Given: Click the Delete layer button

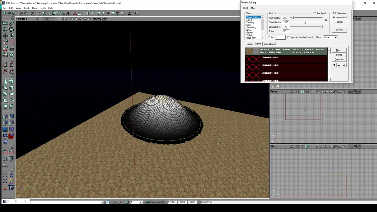Looking at the screenshot, I should (x=339, y=55).
